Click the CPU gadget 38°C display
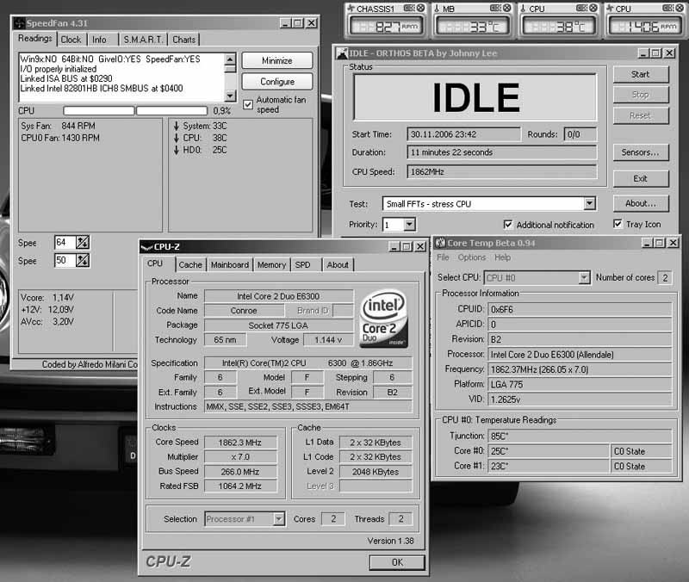689x582 pixels. (x=558, y=27)
